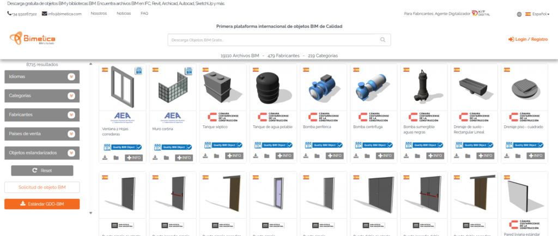Click the globe icon near language selector

519,14
